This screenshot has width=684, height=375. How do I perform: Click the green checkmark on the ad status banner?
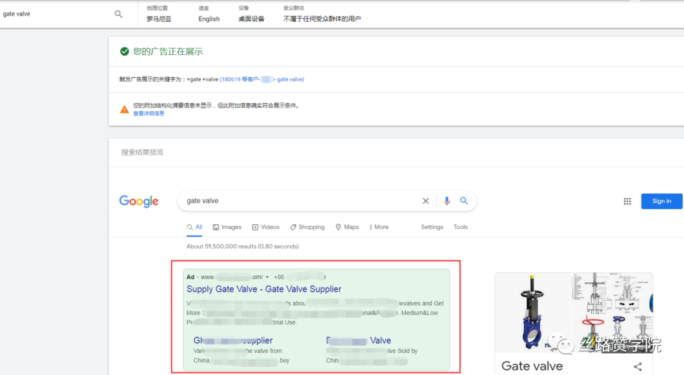point(125,51)
